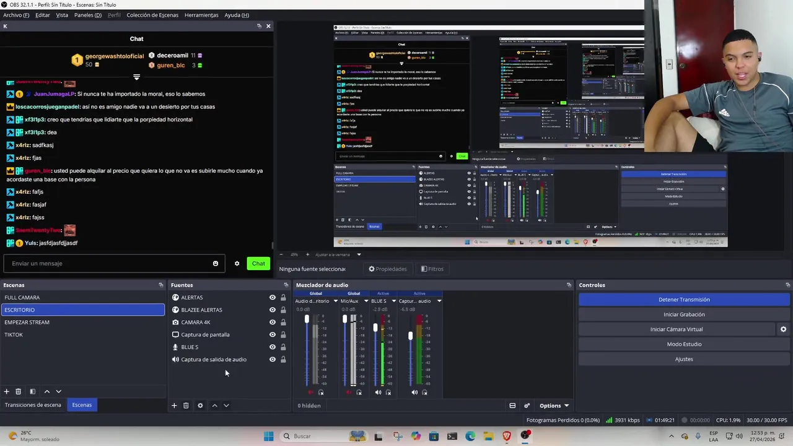
Task: Toggle monitoring headphone icon for BLUE S
Action: 388,392
